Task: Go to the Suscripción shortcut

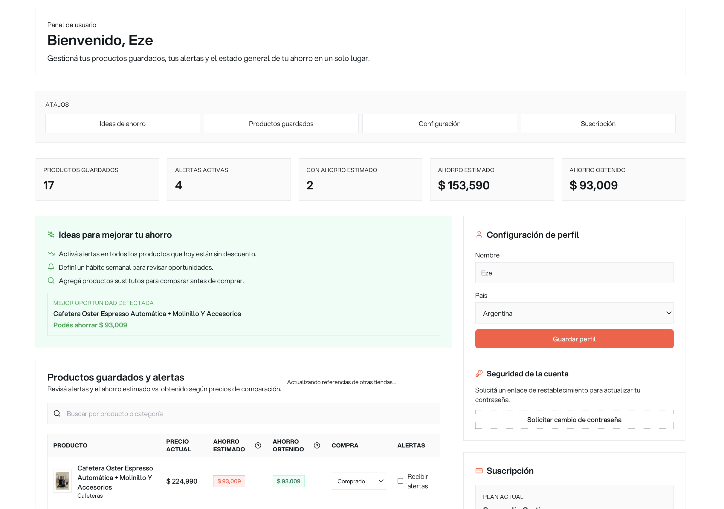Action: click(598, 123)
